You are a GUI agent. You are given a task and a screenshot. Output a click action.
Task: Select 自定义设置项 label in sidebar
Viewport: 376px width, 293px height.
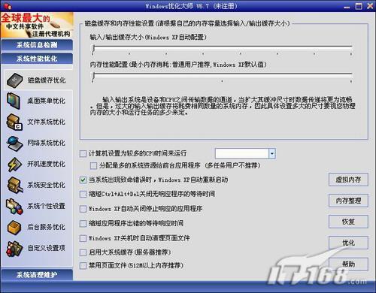tap(47, 248)
